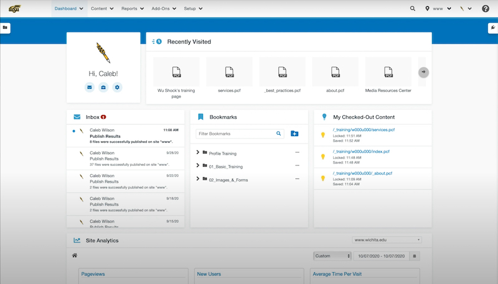Open more options for 02_Images_&_Forms bookmark
Image resolution: width=498 pixels, height=284 pixels.
298,179
